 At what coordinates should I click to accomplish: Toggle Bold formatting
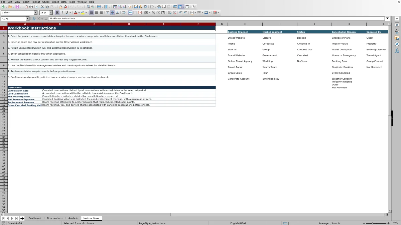pos(57,13)
